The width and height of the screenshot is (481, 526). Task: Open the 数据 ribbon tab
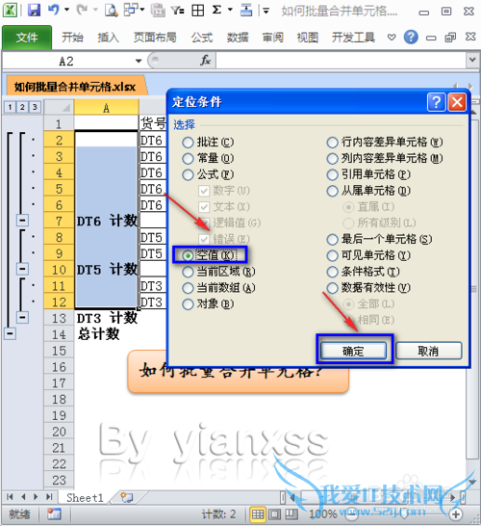(238, 38)
